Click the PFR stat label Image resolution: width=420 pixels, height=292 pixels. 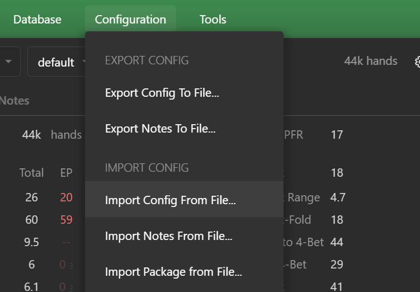tap(293, 135)
